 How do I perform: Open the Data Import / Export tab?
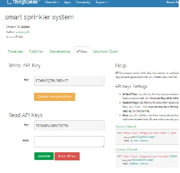click(105, 51)
